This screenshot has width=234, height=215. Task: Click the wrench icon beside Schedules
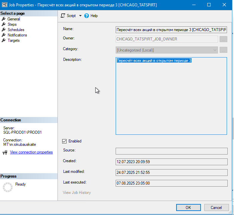[x=4, y=30]
